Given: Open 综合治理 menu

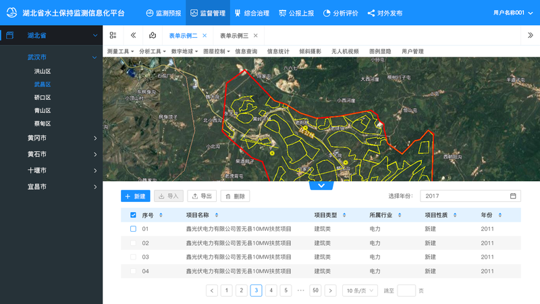Looking at the screenshot, I should tap(252, 13).
